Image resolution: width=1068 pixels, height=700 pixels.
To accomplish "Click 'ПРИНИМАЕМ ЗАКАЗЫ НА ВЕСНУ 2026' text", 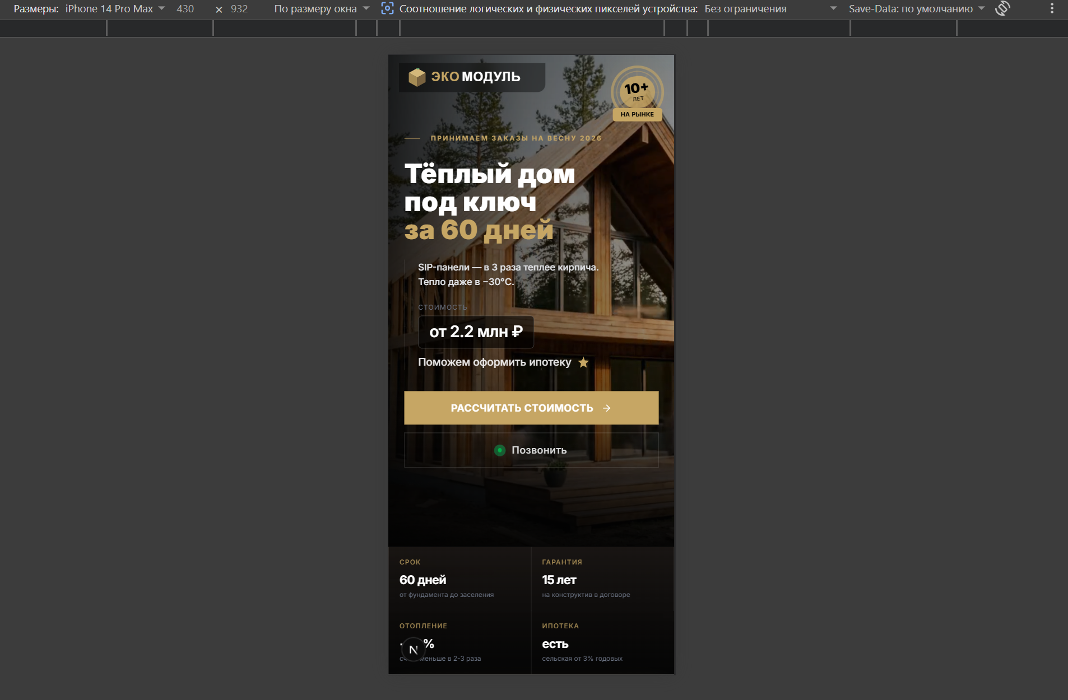I will tap(516, 138).
